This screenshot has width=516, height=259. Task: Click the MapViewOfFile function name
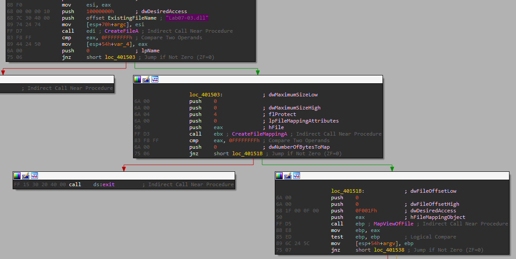pyautogui.click(x=393, y=224)
